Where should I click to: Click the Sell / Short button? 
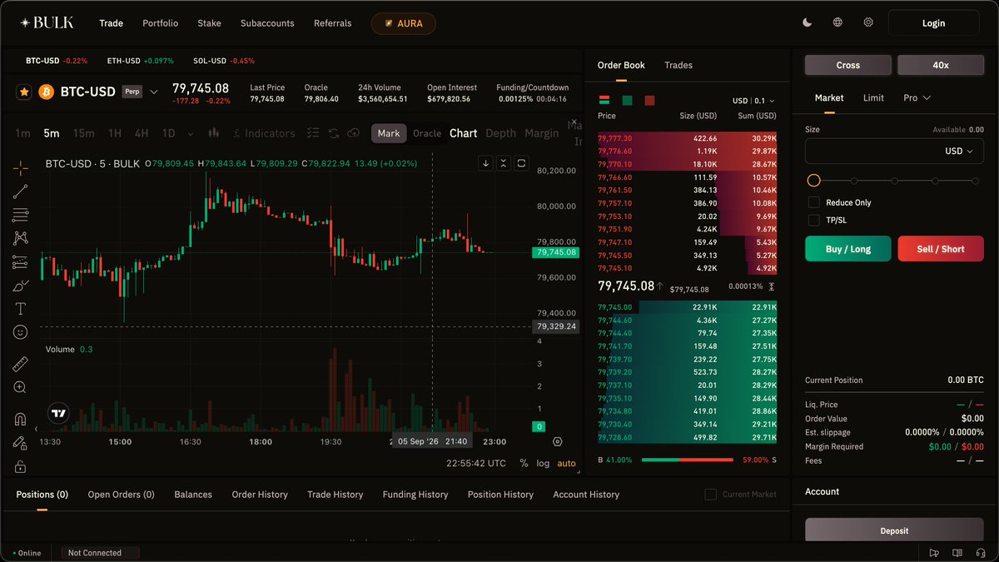coord(941,249)
